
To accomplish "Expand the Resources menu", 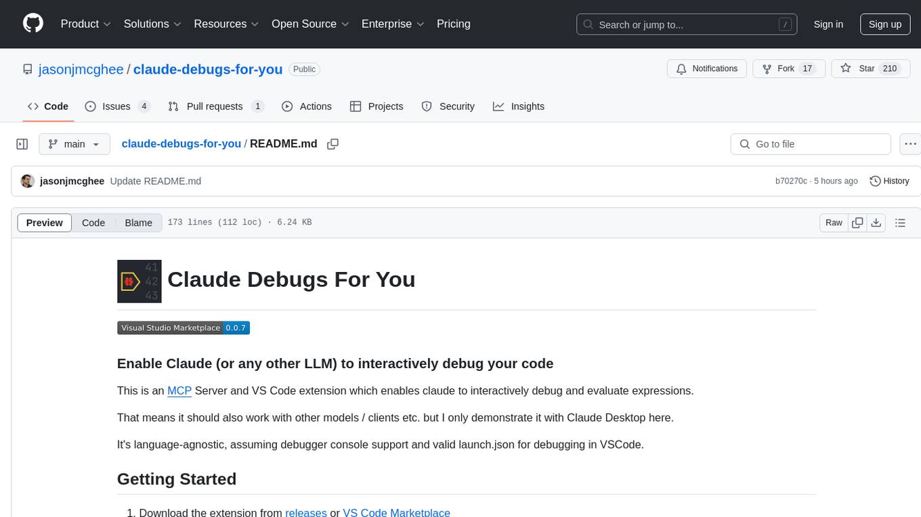I will pos(226,24).
